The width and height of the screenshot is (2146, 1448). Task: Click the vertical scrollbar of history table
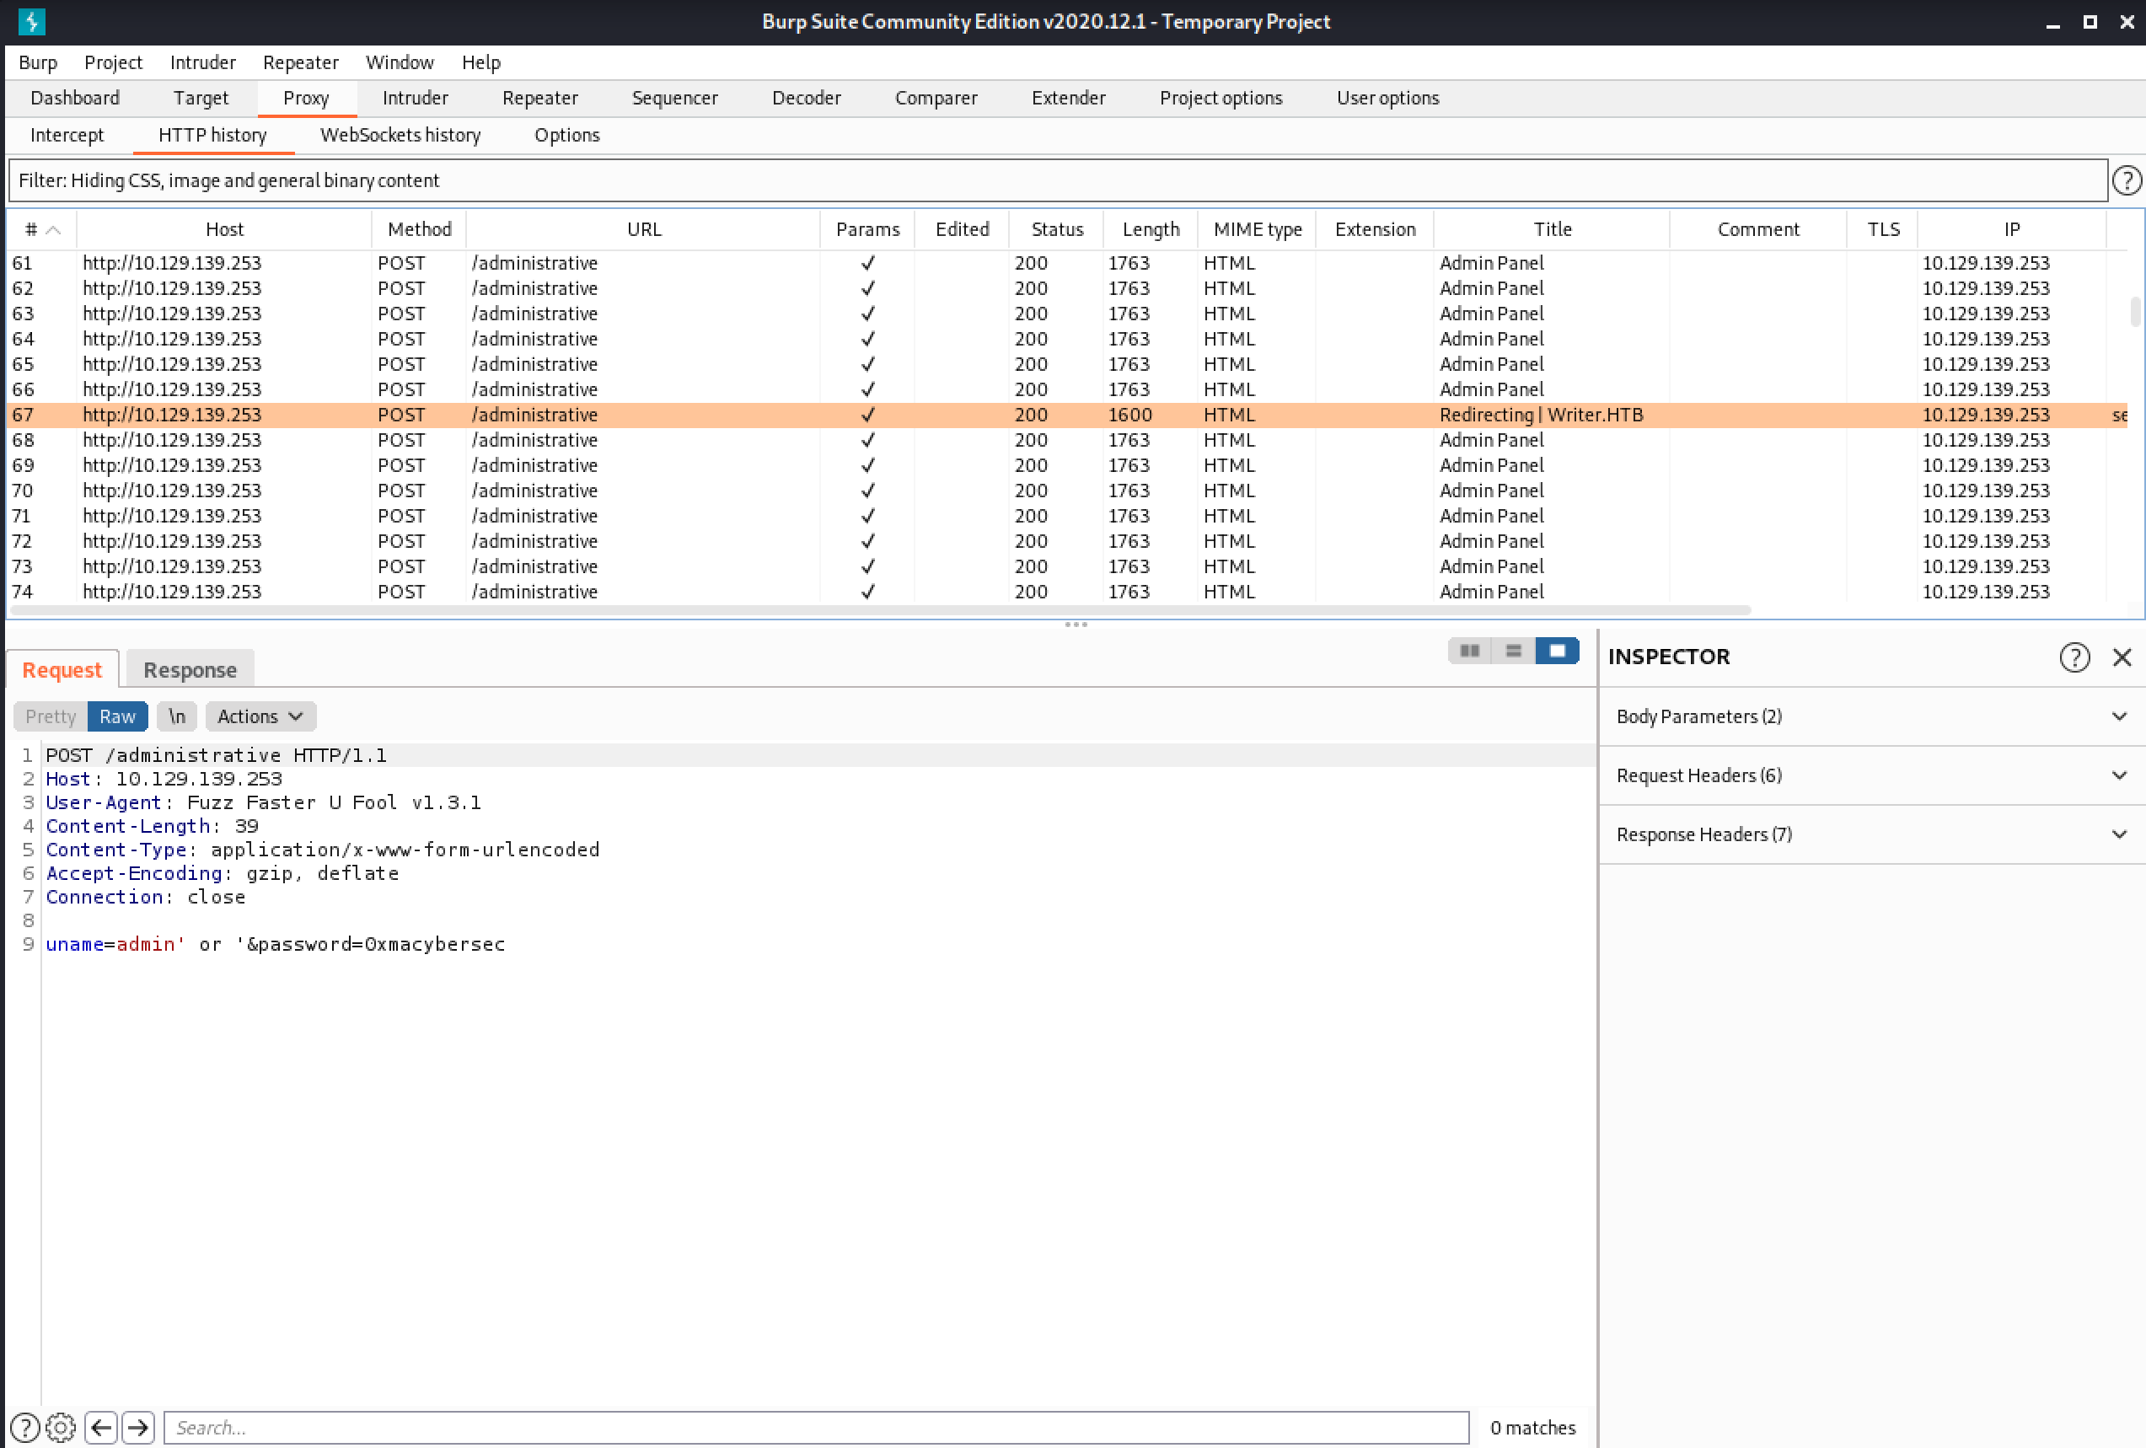(x=2135, y=311)
